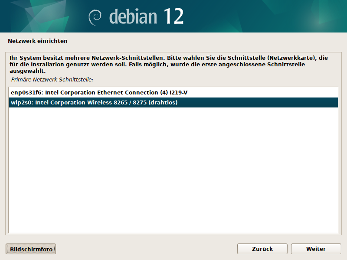347x260 pixels.
Task: Click the Debian swirl logo
Action: click(x=95, y=17)
